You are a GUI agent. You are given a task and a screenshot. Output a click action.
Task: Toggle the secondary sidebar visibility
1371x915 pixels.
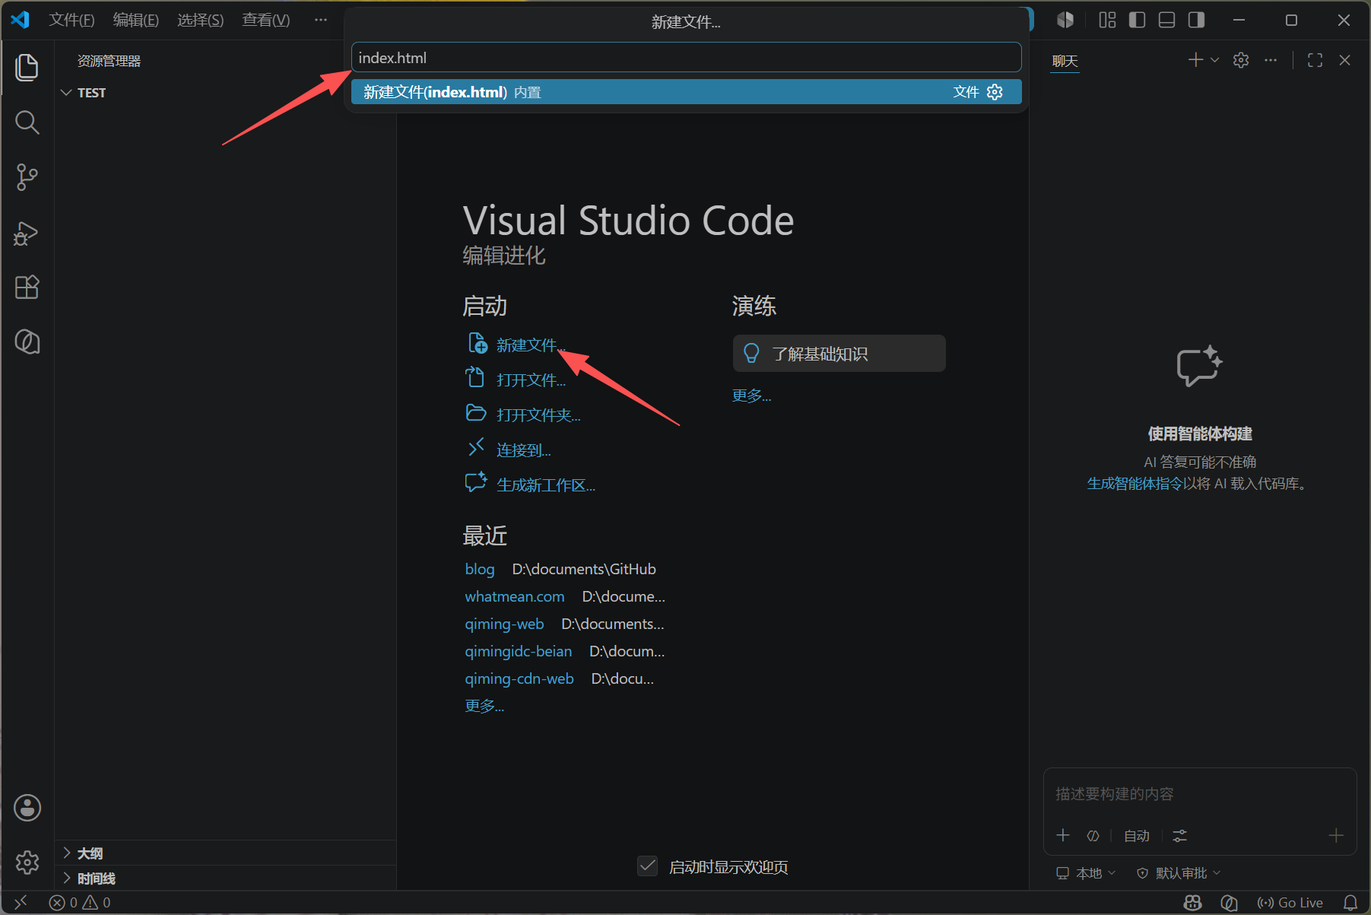(1196, 20)
